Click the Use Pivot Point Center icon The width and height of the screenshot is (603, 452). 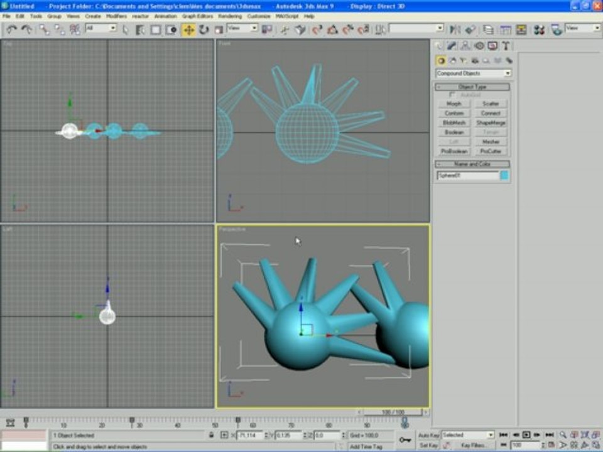click(x=267, y=30)
